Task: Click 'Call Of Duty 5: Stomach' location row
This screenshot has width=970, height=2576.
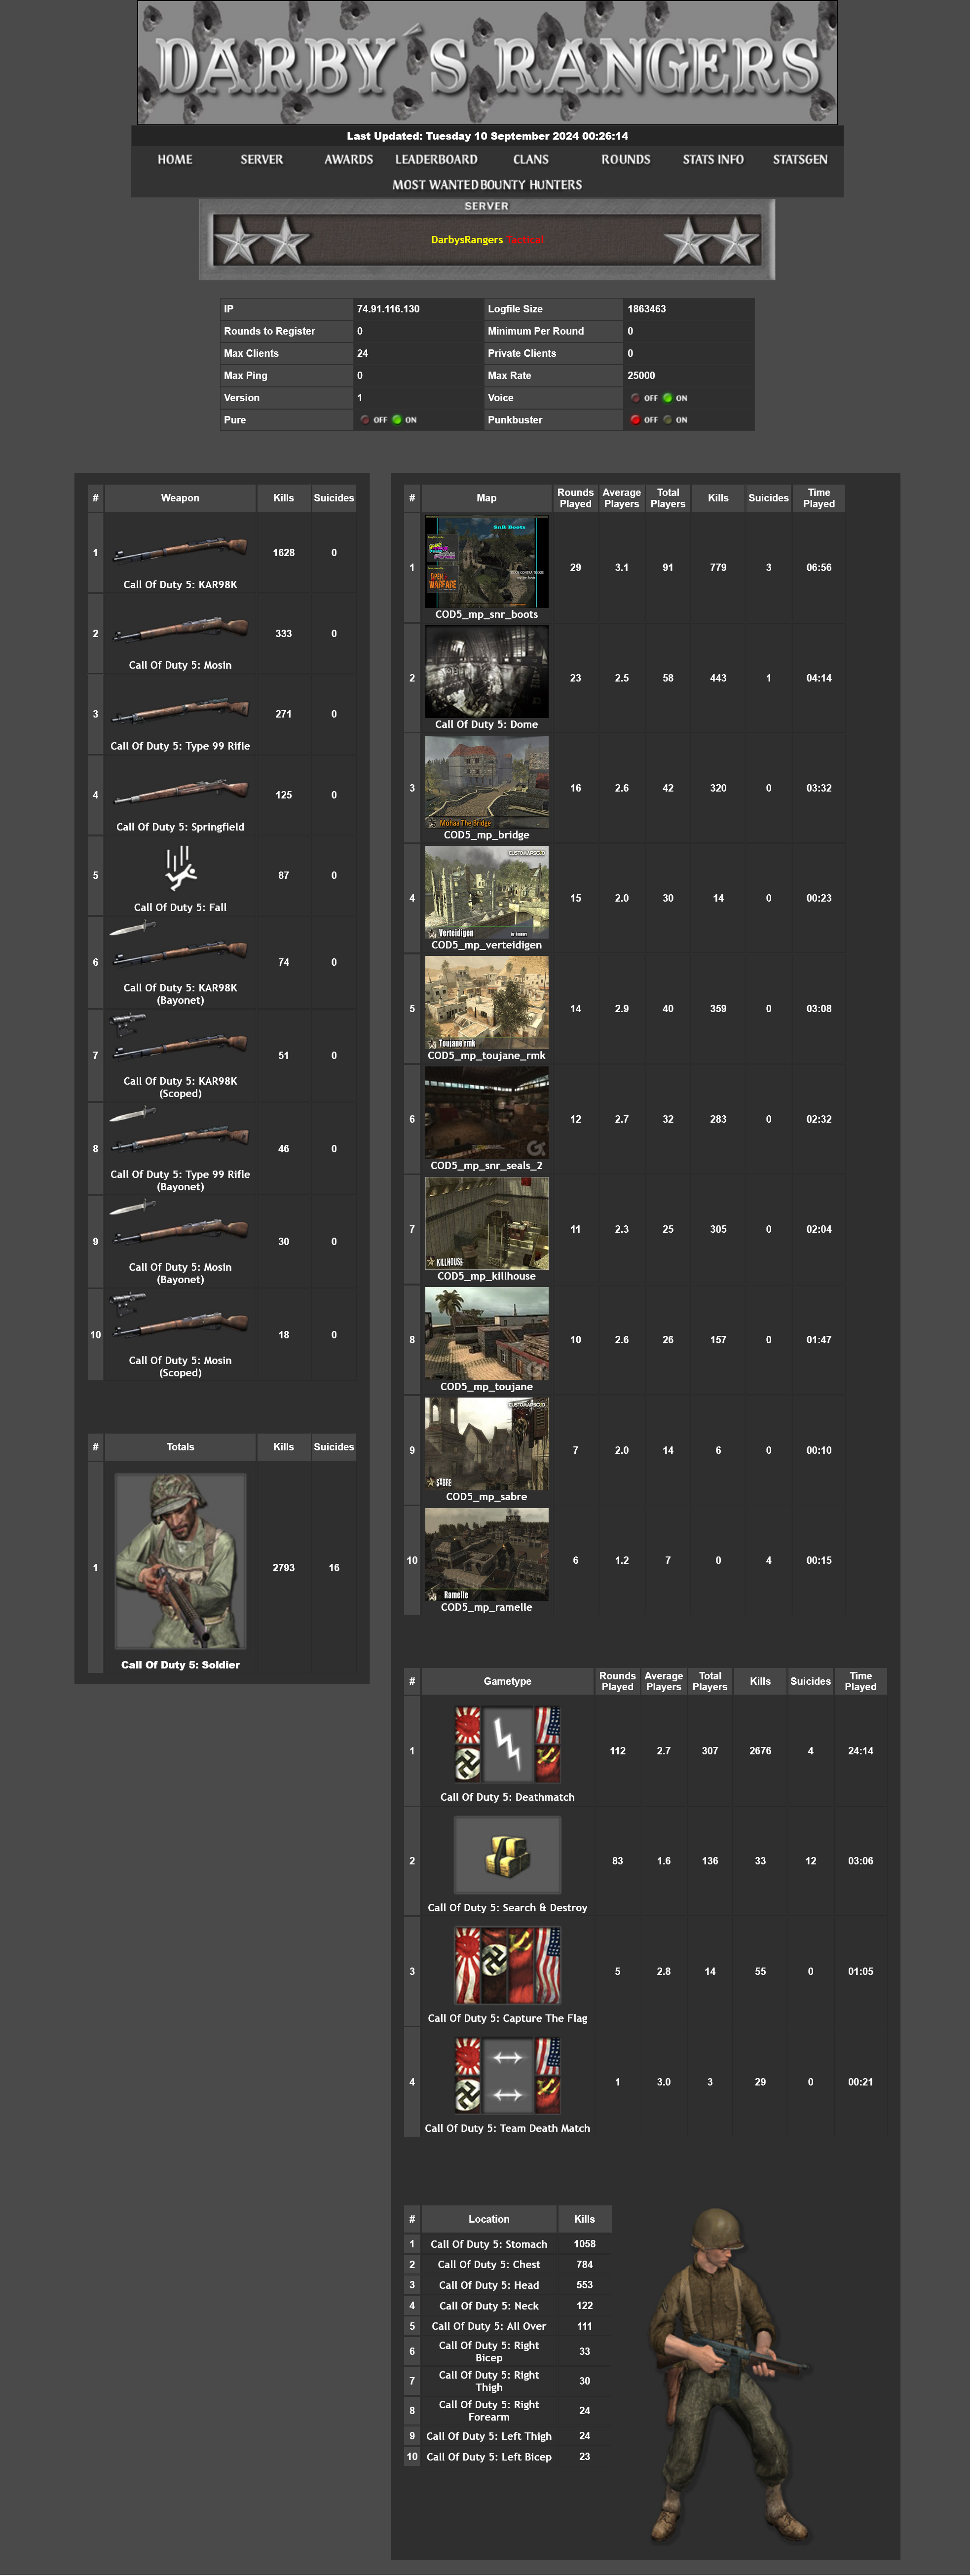Action: point(507,2245)
